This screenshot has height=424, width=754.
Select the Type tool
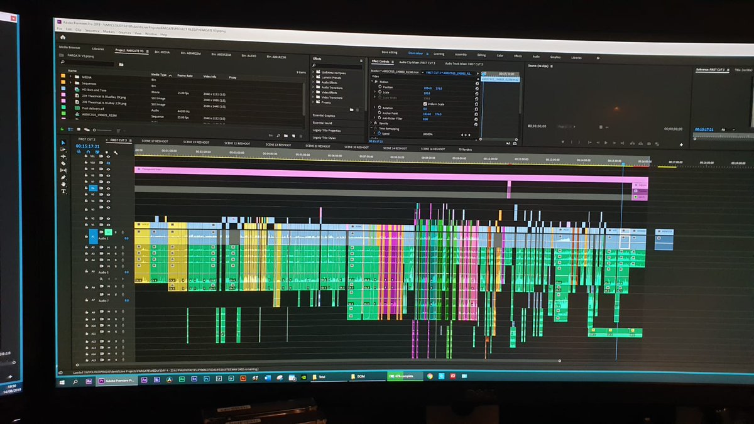63,191
